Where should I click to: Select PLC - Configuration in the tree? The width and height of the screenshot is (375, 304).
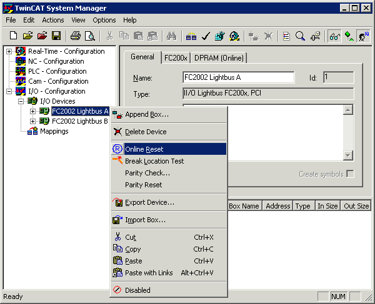[x=57, y=71]
